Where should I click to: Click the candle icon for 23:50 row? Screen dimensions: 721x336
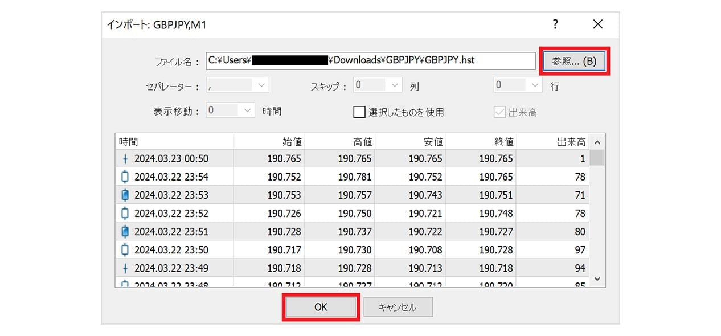[x=125, y=250]
